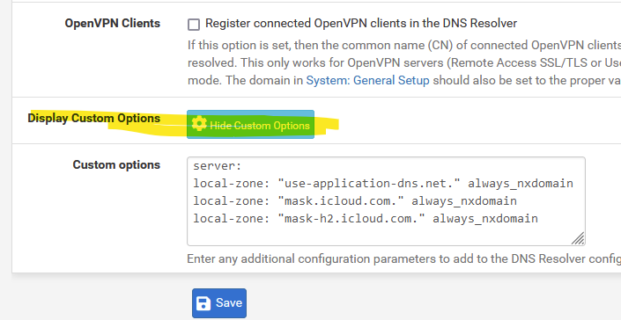Click the mask-h2.icloud.com local-zone line
This screenshot has height=320, width=621.
366,219
